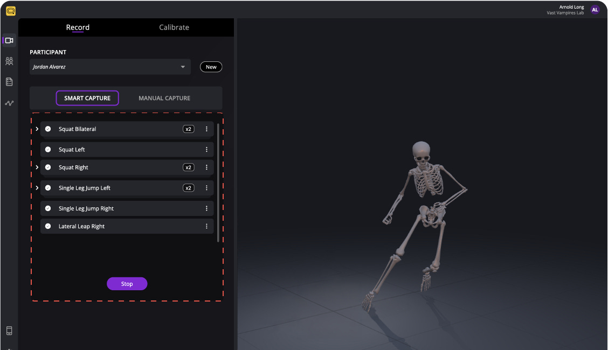608x350 pixels.
Task: Open options menu for Squat Bilateral
Action: (206, 129)
